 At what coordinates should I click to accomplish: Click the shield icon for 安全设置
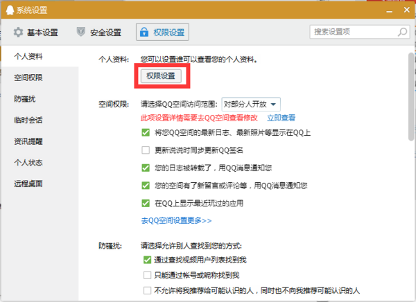click(81, 32)
